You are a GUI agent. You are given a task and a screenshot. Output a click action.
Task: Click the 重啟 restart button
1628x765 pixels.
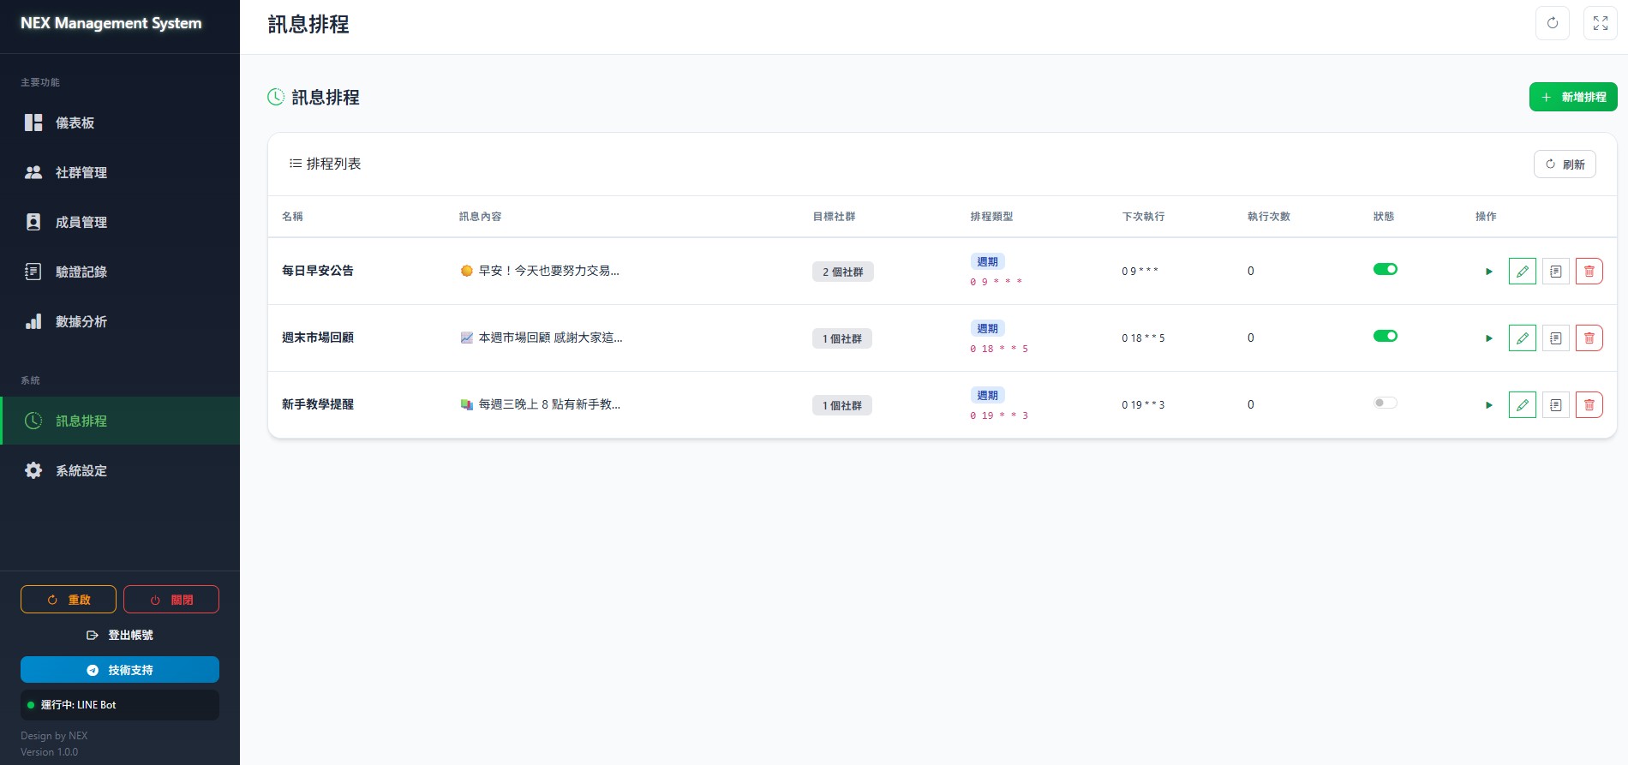point(69,600)
